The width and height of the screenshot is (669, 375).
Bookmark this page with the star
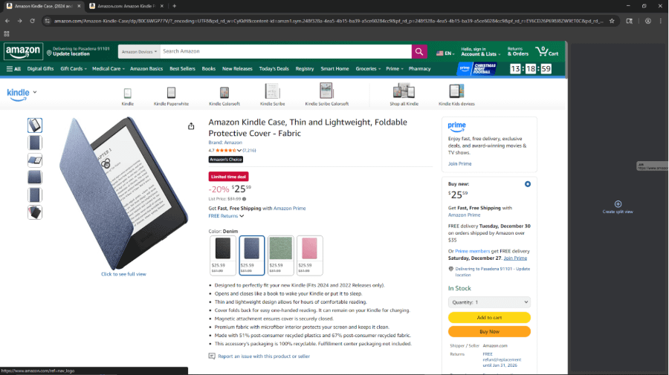coord(612,21)
